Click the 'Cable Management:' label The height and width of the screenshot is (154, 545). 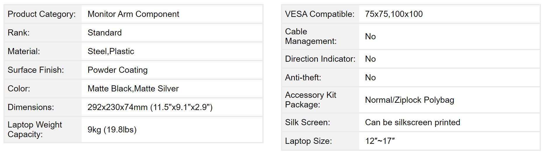(311, 36)
